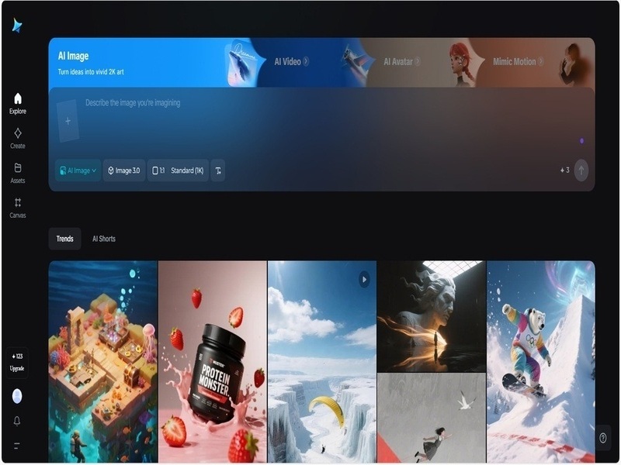Open the help question mark icon

603,438
